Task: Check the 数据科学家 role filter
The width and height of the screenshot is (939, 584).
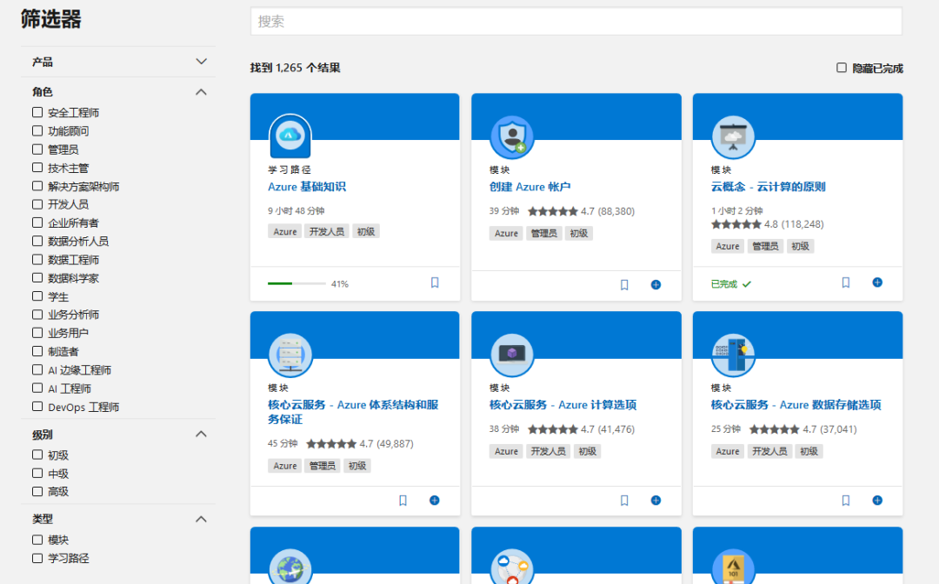Action: pyautogui.click(x=37, y=277)
